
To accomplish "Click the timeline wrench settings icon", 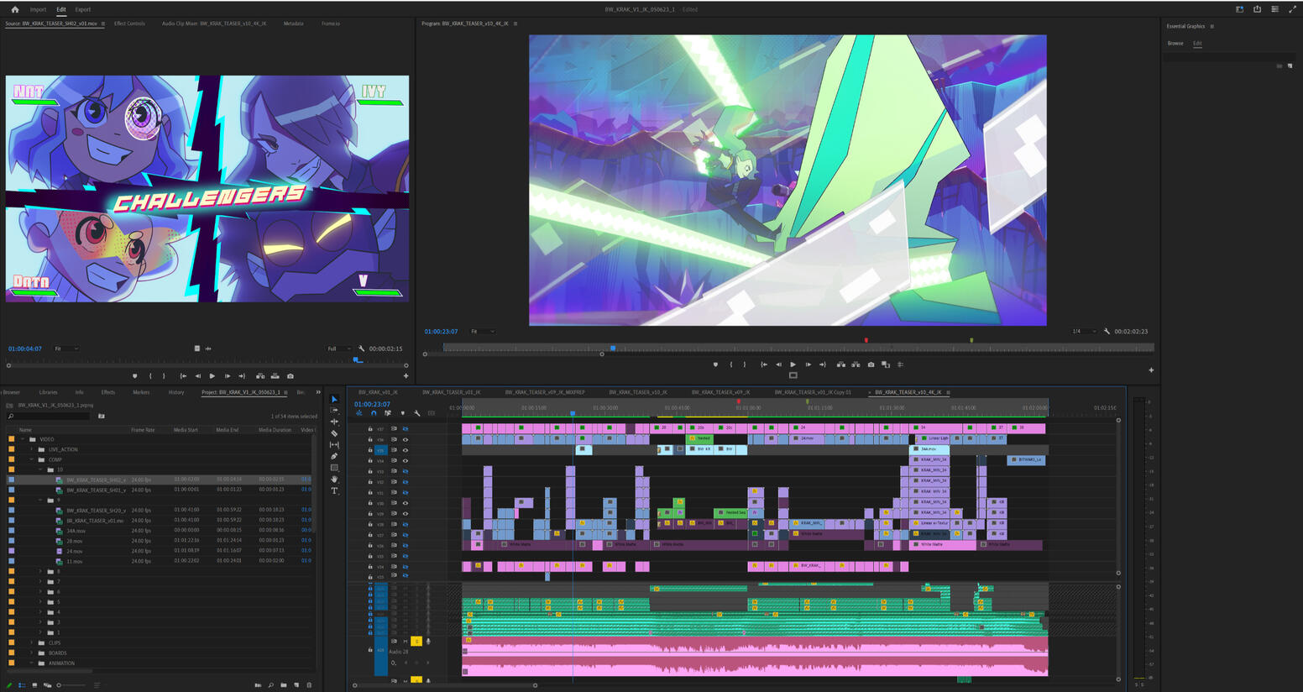I will (x=416, y=413).
